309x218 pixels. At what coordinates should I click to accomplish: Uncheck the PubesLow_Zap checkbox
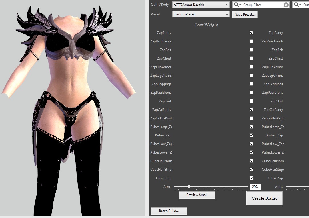point(252,144)
